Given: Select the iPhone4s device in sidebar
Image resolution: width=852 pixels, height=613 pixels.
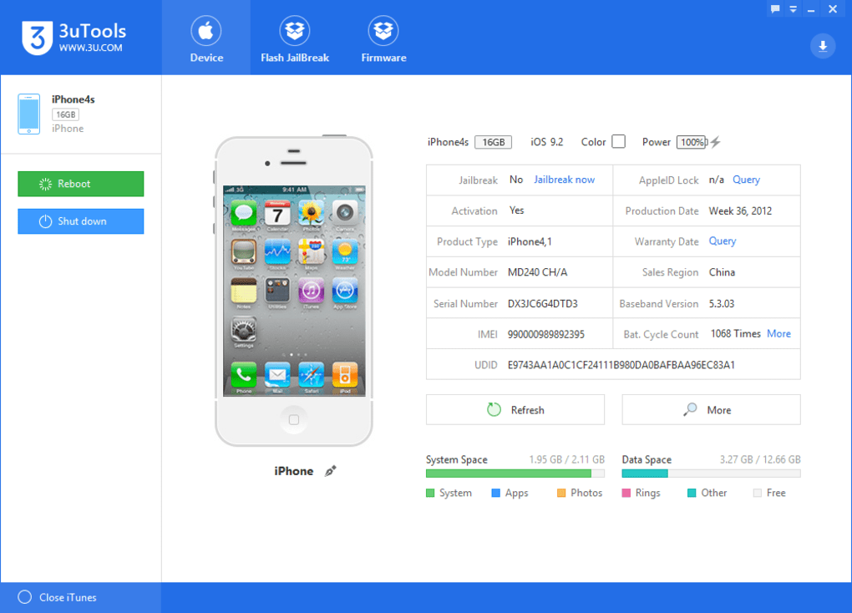Looking at the screenshot, I should (81, 114).
